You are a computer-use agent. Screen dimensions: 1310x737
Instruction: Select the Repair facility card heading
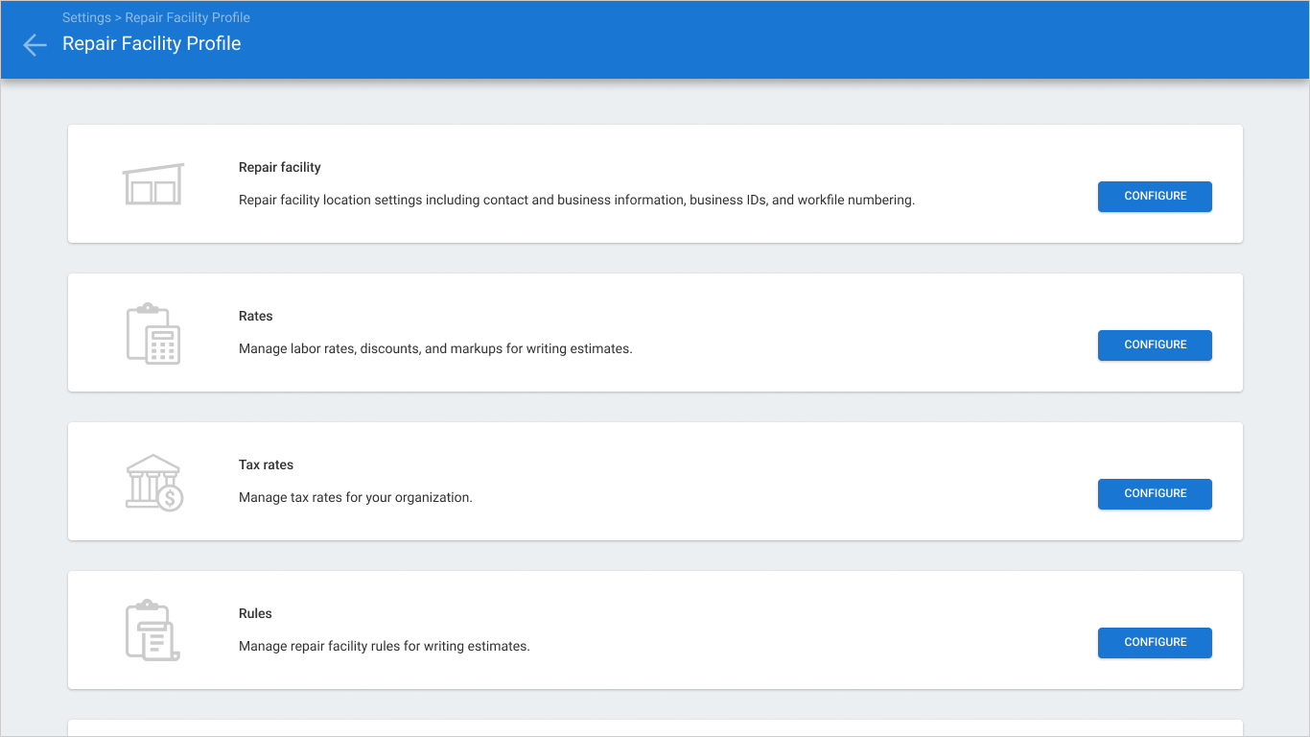click(280, 167)
